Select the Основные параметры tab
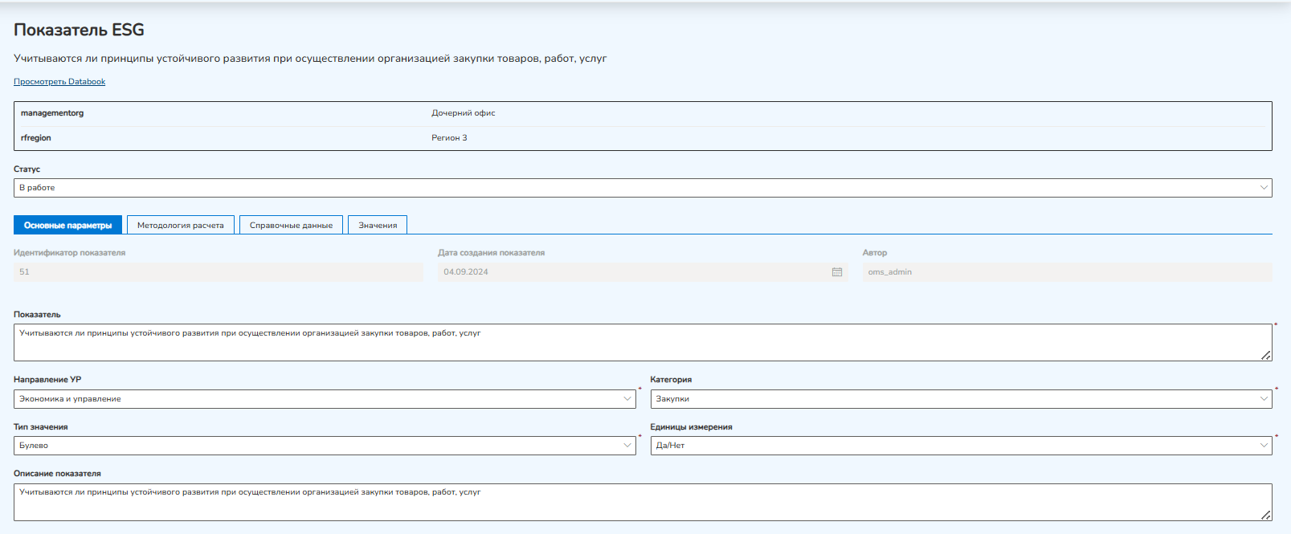The height and width of the screenshot is (534, 1291). pos(67,225)
